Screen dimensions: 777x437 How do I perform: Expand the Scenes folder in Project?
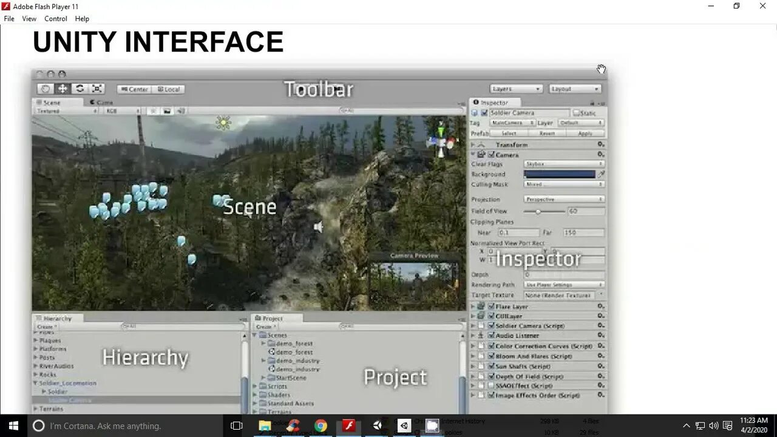click(x=255, y=335)
